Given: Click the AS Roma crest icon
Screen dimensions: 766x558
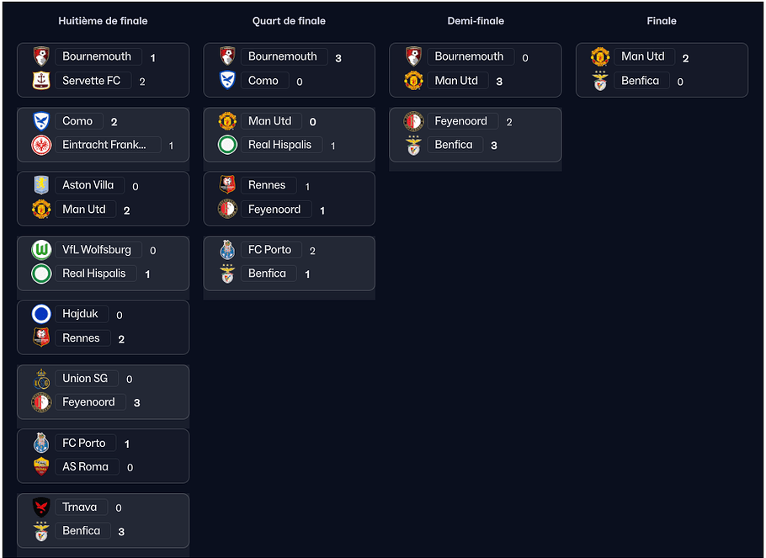Looking at the screenshot, I should pos(41,466).
